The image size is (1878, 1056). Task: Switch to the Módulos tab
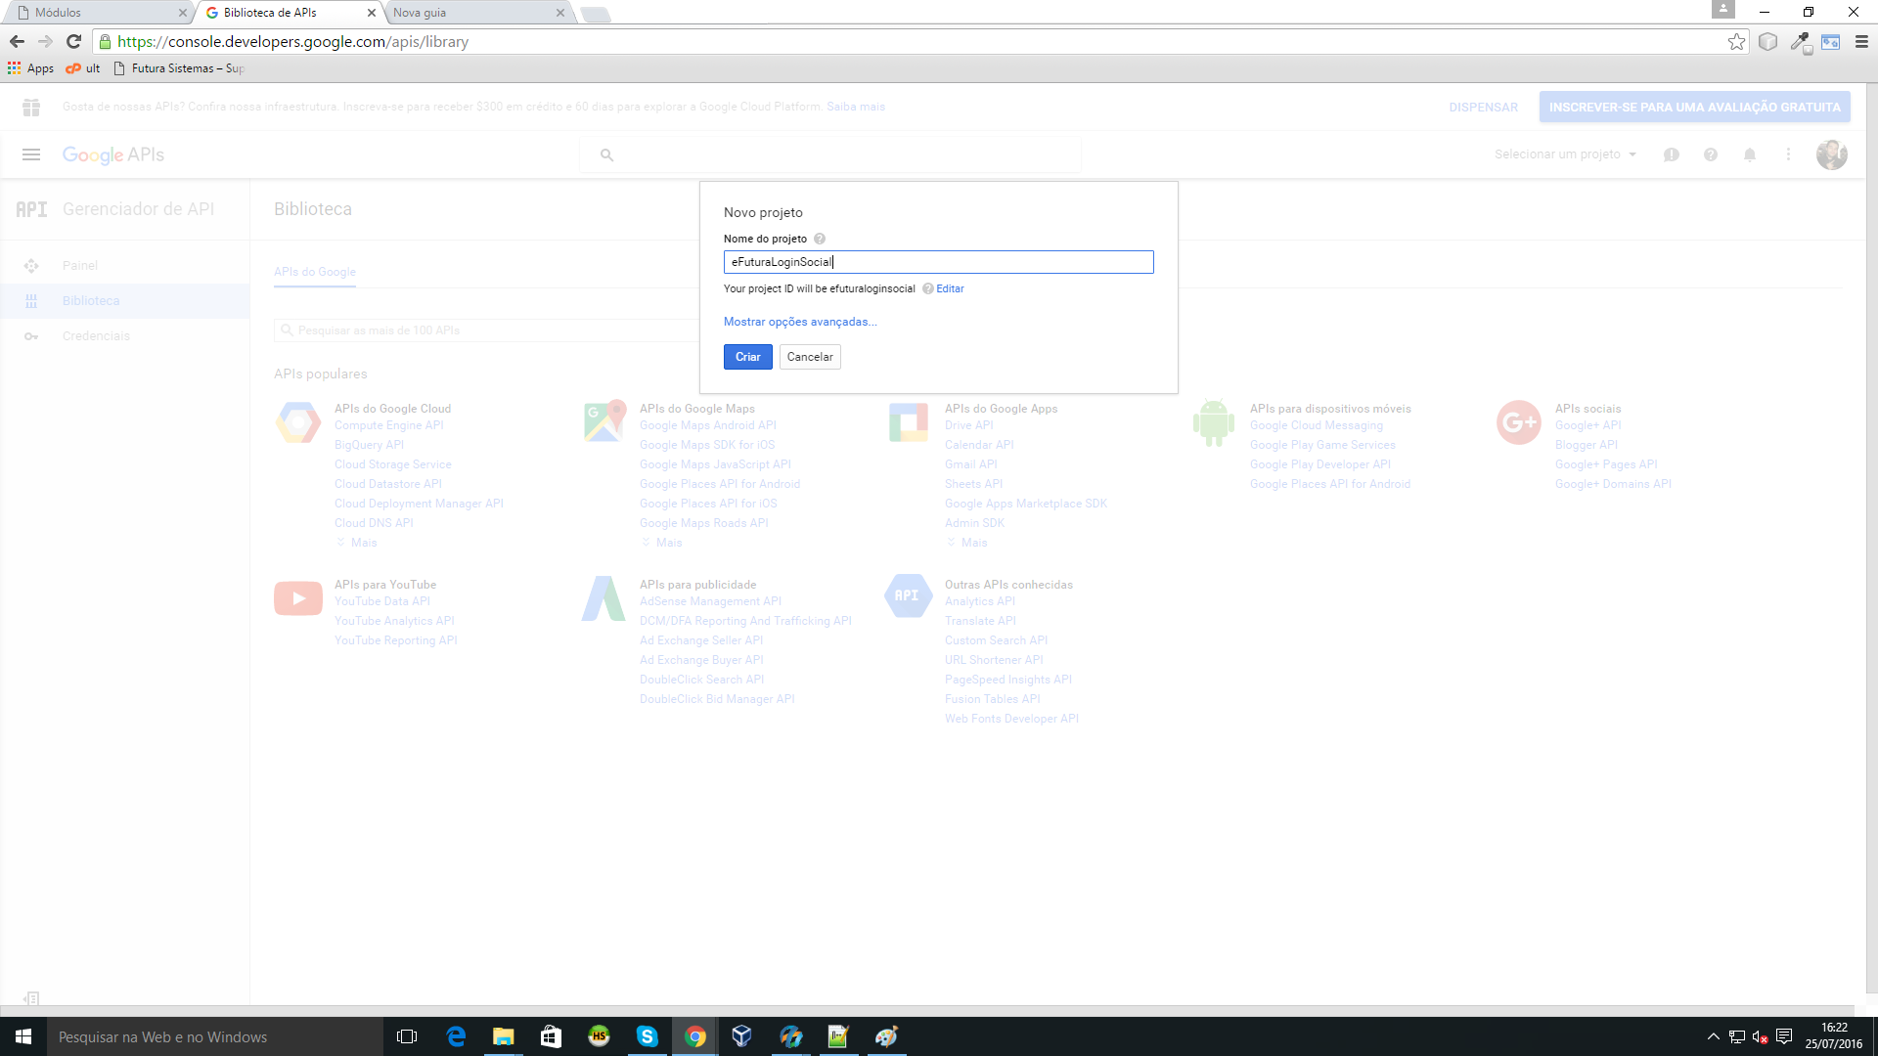click(98, 13)
